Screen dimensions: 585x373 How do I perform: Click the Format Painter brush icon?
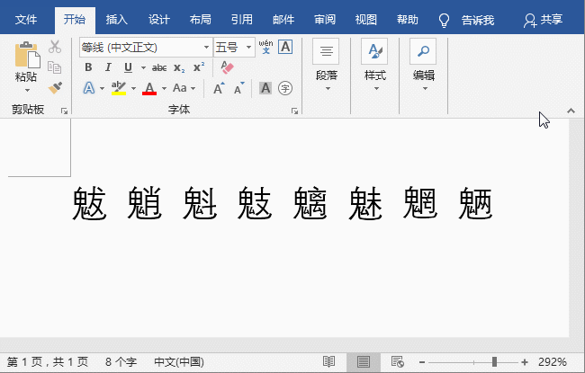click(55, 87)
